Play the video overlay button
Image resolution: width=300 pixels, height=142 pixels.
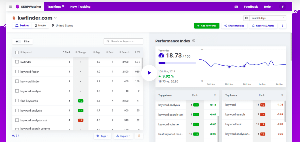pos(149,72)
